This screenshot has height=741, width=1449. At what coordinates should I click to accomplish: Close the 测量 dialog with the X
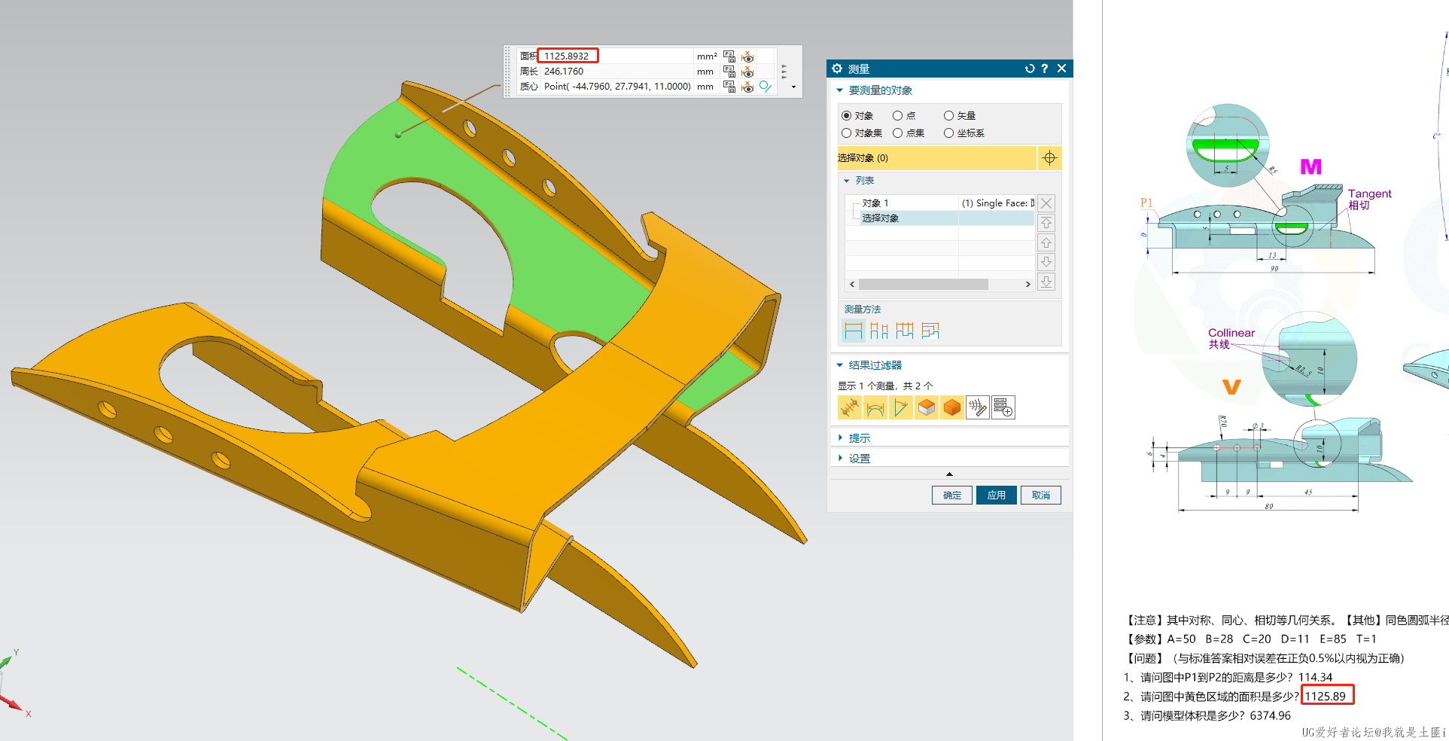(x=1062, y=69)
